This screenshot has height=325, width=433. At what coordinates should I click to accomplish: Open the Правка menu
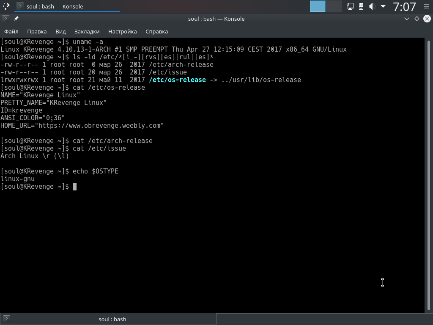pos(37,31)
